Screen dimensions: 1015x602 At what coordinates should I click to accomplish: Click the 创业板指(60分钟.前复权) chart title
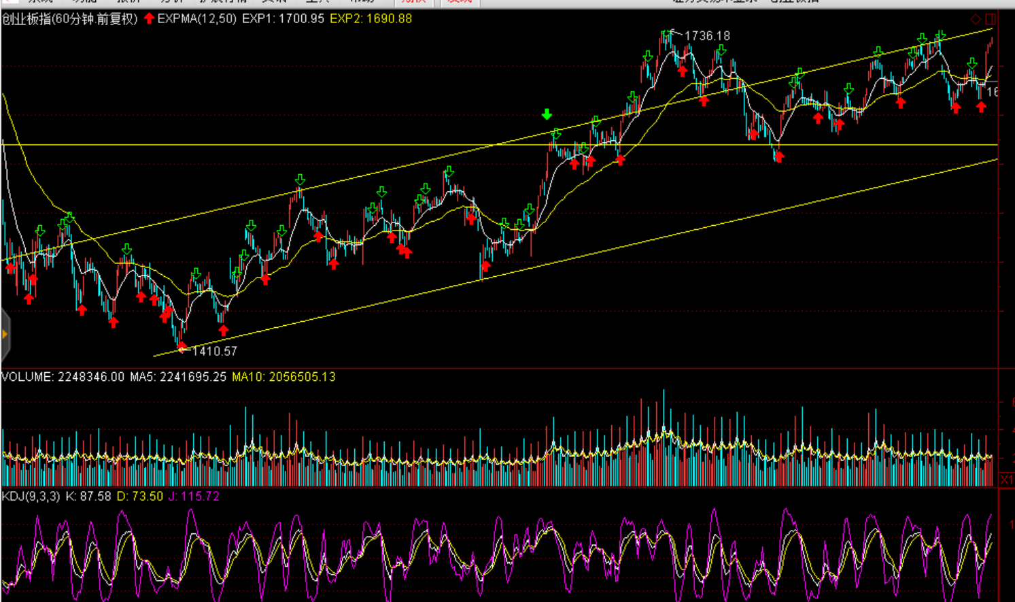pyautogui.click(x=69, y=19)
